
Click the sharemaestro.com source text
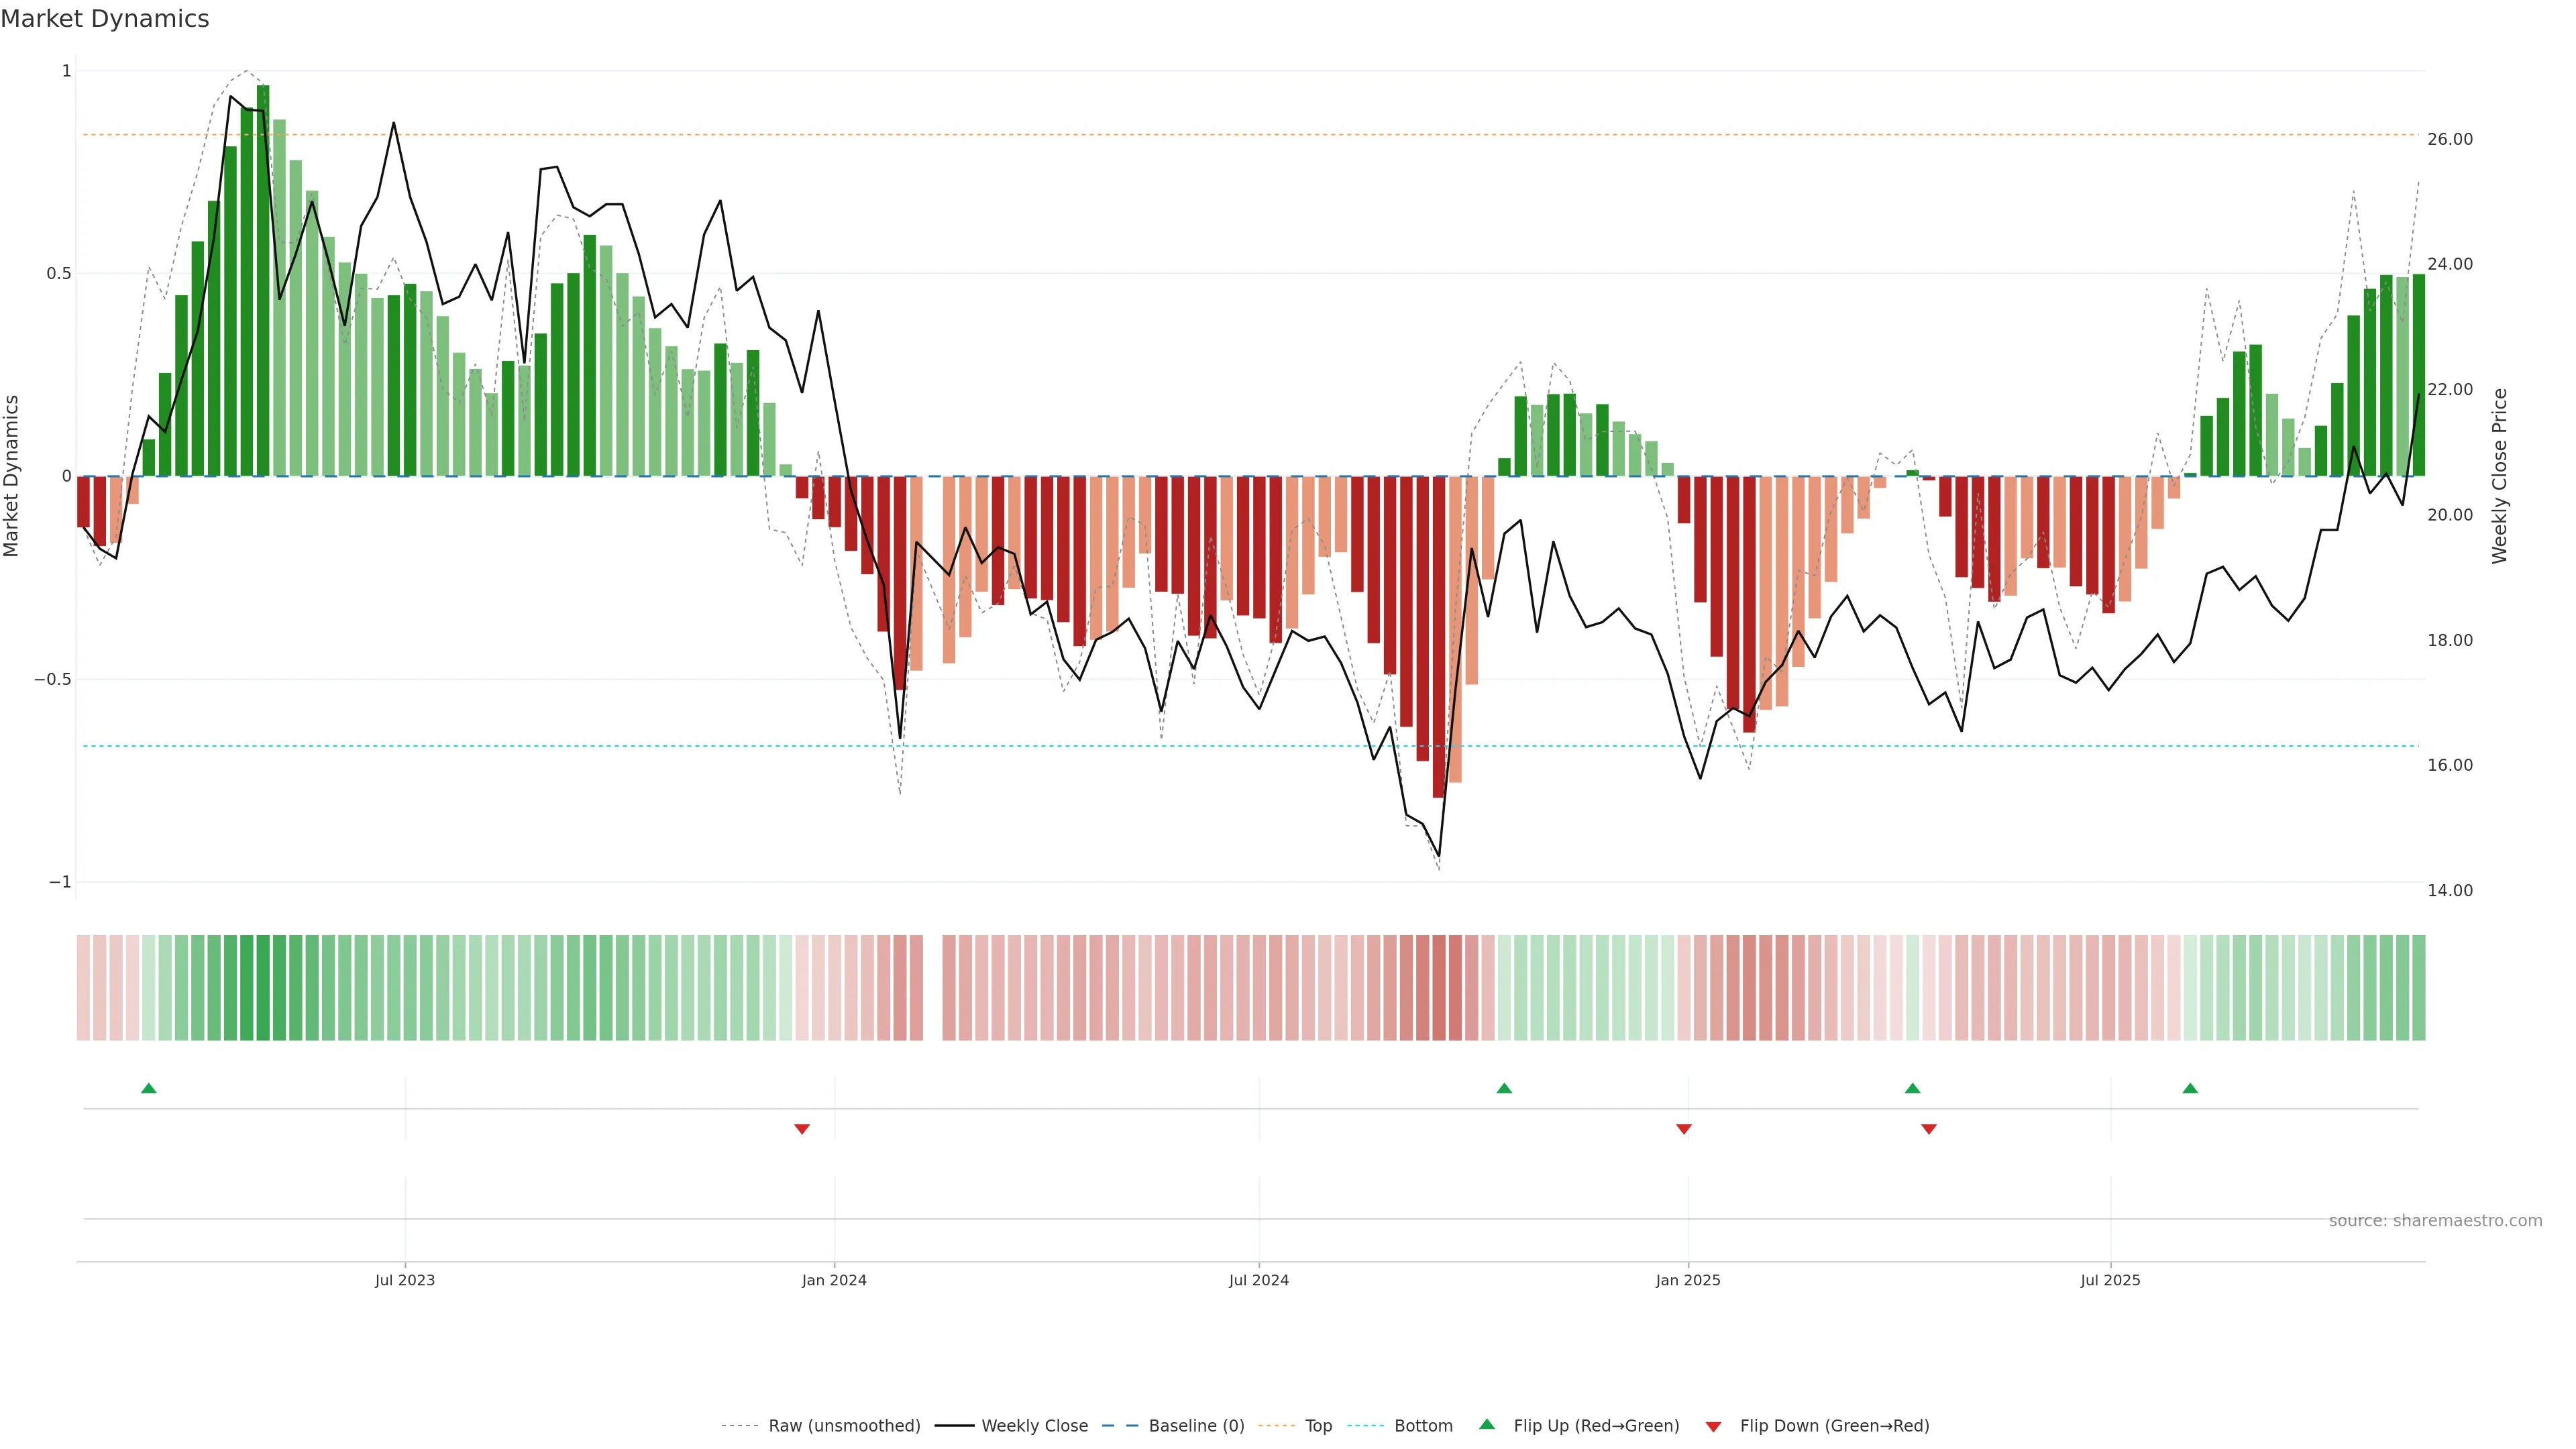(2435, 1221)
